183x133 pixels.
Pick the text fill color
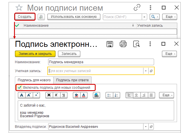point(76,95)
